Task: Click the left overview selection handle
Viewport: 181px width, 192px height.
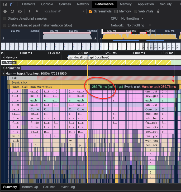Action: click(102, 31)
